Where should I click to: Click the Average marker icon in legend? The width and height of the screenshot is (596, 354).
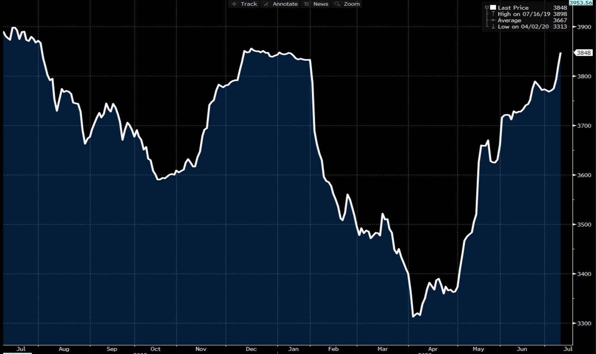tap(493, 20)
